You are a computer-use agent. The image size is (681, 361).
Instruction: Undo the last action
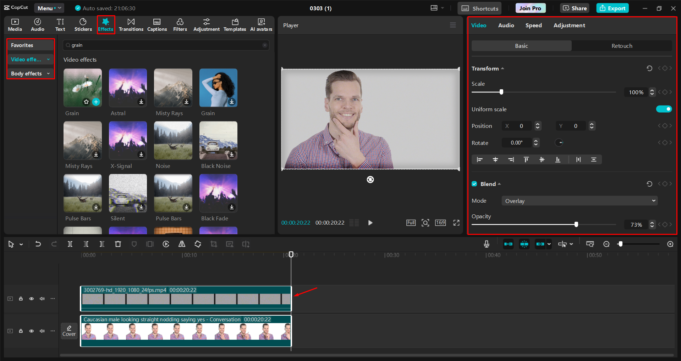tap(38, 244)
